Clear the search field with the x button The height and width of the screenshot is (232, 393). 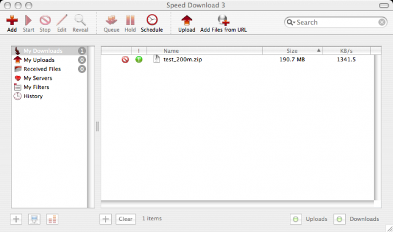pos(382,22)
